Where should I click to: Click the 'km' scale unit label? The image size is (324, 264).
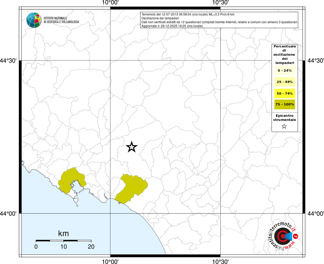click(64, 233)
